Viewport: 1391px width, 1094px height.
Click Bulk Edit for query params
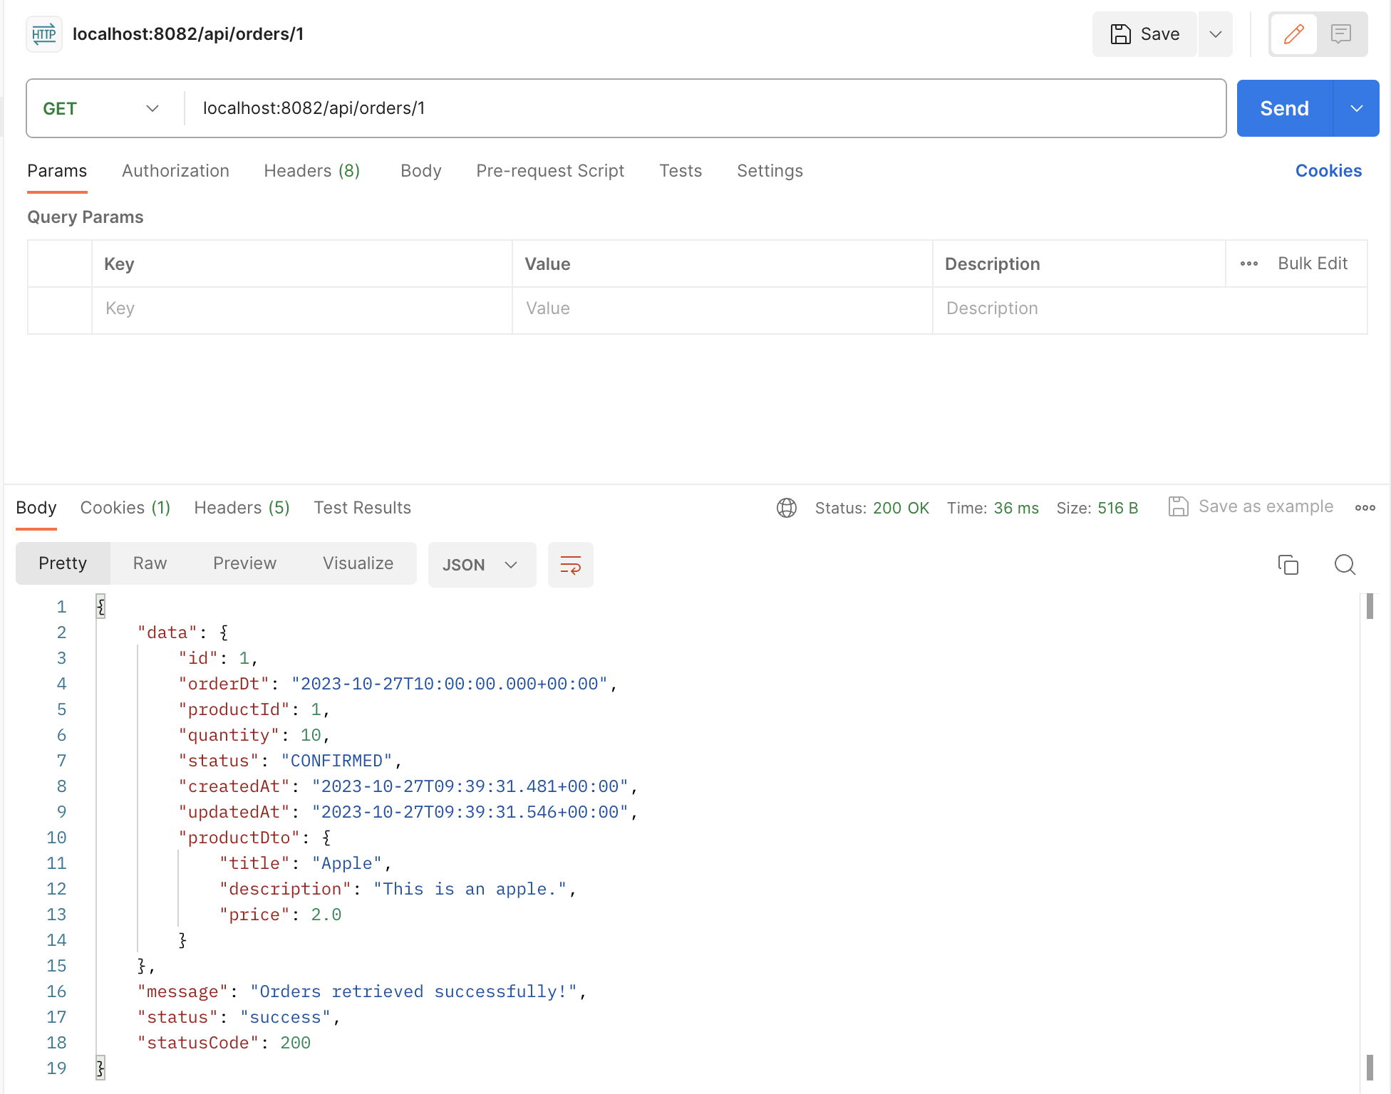coord(1313,264)
